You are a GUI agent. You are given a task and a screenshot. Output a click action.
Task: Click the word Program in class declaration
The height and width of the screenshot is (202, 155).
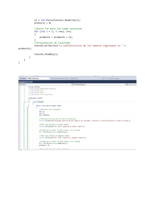point(40,102)
